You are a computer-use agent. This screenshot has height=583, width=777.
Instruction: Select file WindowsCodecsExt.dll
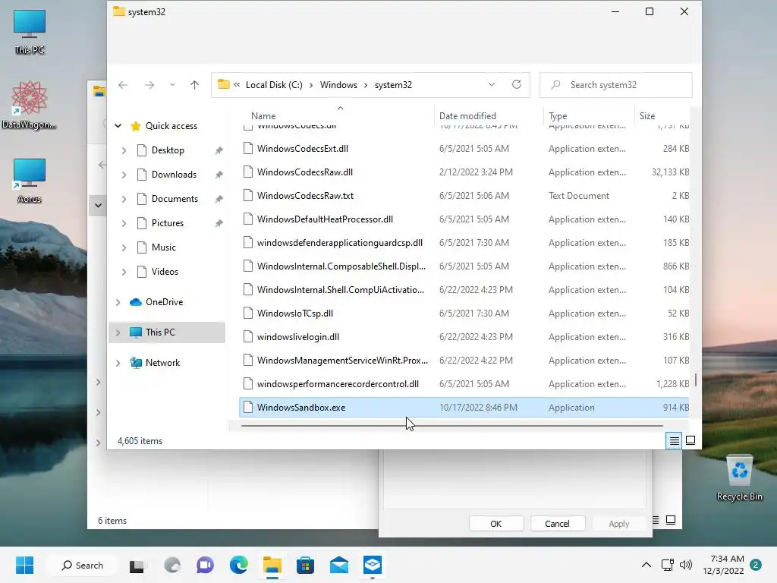302,149
